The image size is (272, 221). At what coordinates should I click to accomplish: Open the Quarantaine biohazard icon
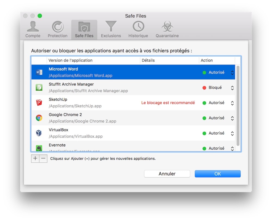pos(167,29)
